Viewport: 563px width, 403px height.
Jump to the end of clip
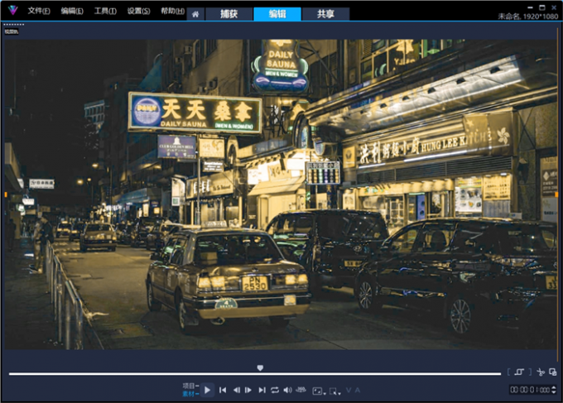262,390
